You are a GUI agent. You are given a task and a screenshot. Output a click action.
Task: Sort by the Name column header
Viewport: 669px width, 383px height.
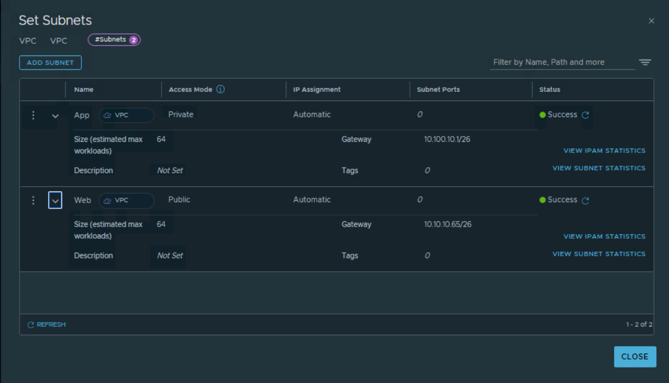tap(84, 90)
